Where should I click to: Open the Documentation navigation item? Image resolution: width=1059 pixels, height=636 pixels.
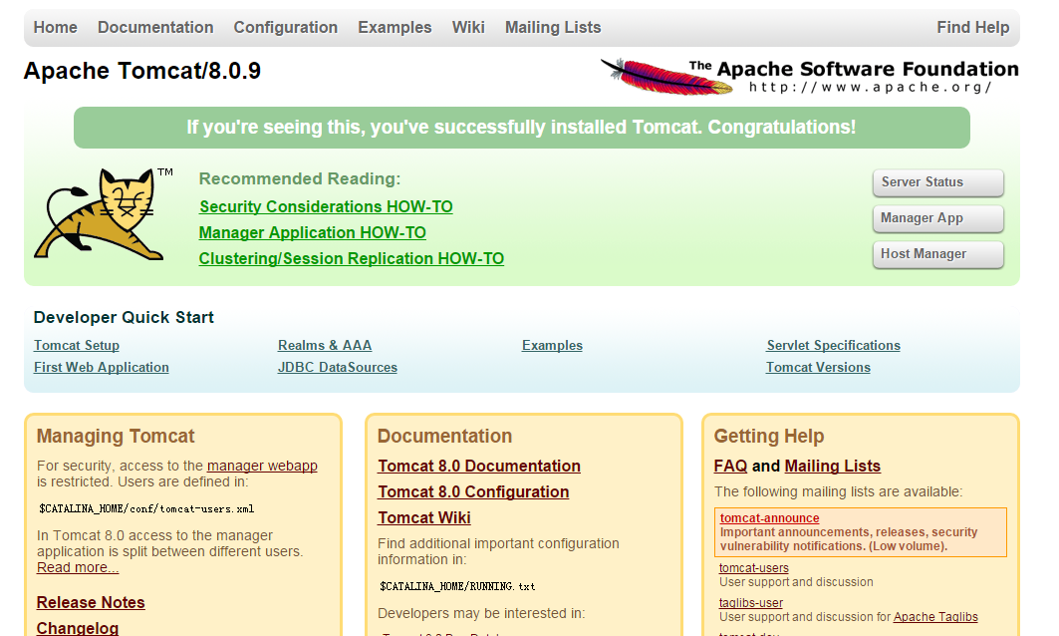coord(155,27)
